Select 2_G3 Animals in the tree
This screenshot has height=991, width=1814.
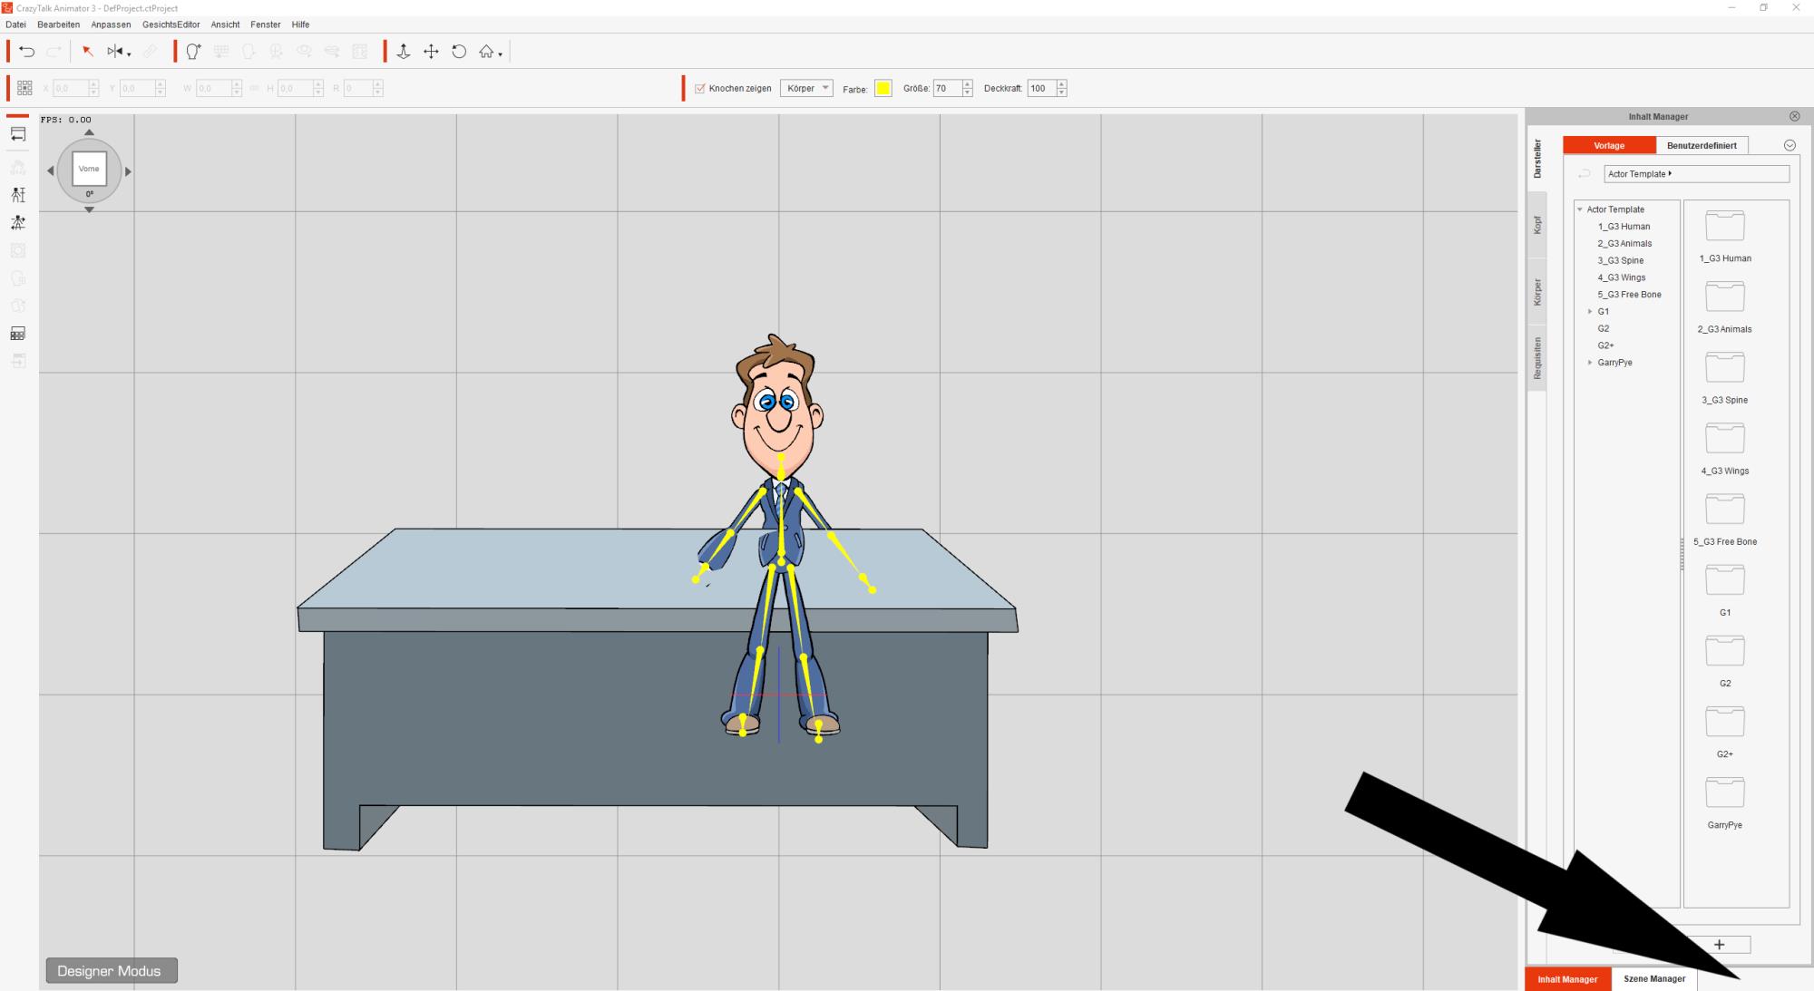[x=1624, y=244]
